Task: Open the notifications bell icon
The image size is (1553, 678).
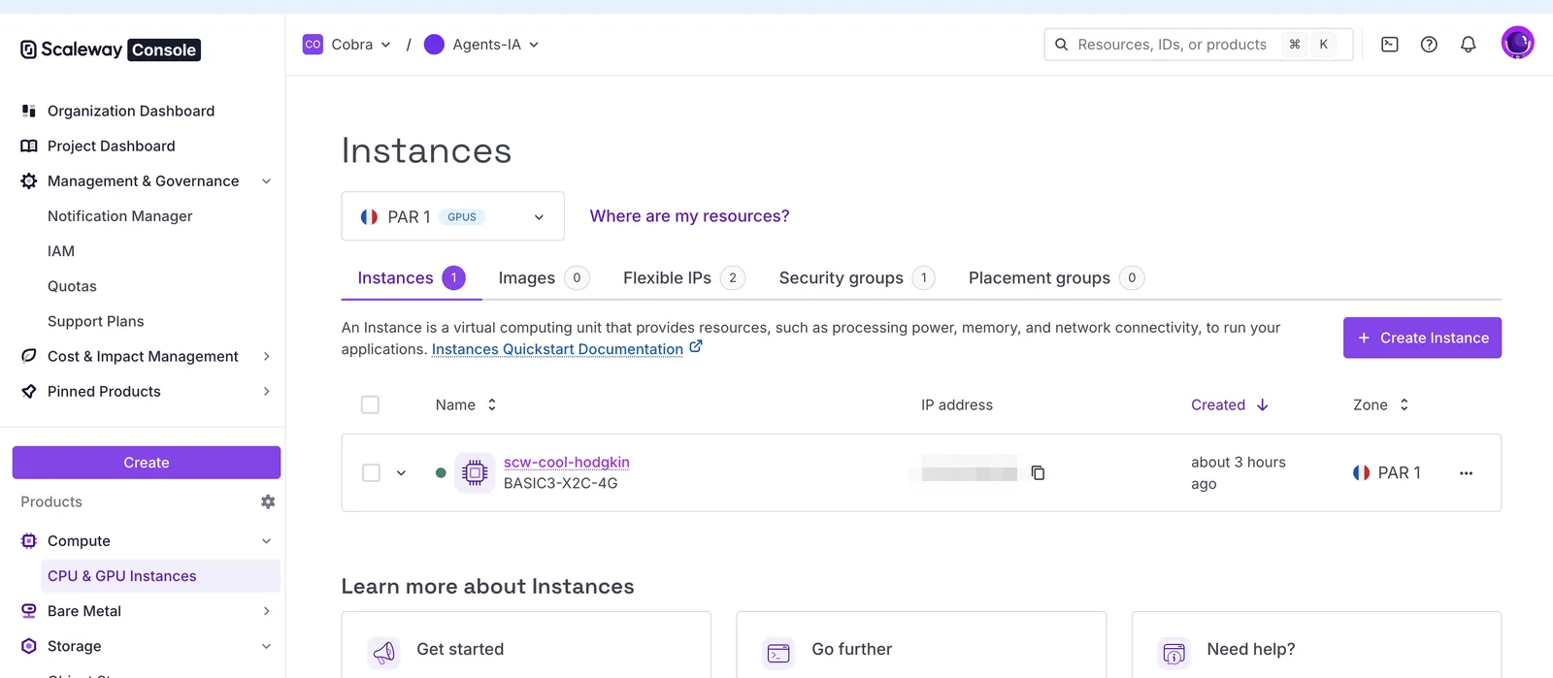Action: coord(1469,44)
